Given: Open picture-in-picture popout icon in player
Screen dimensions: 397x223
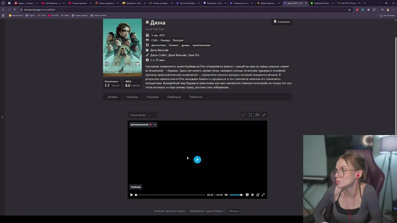Looking at the screenshot, I should point(258,195).
